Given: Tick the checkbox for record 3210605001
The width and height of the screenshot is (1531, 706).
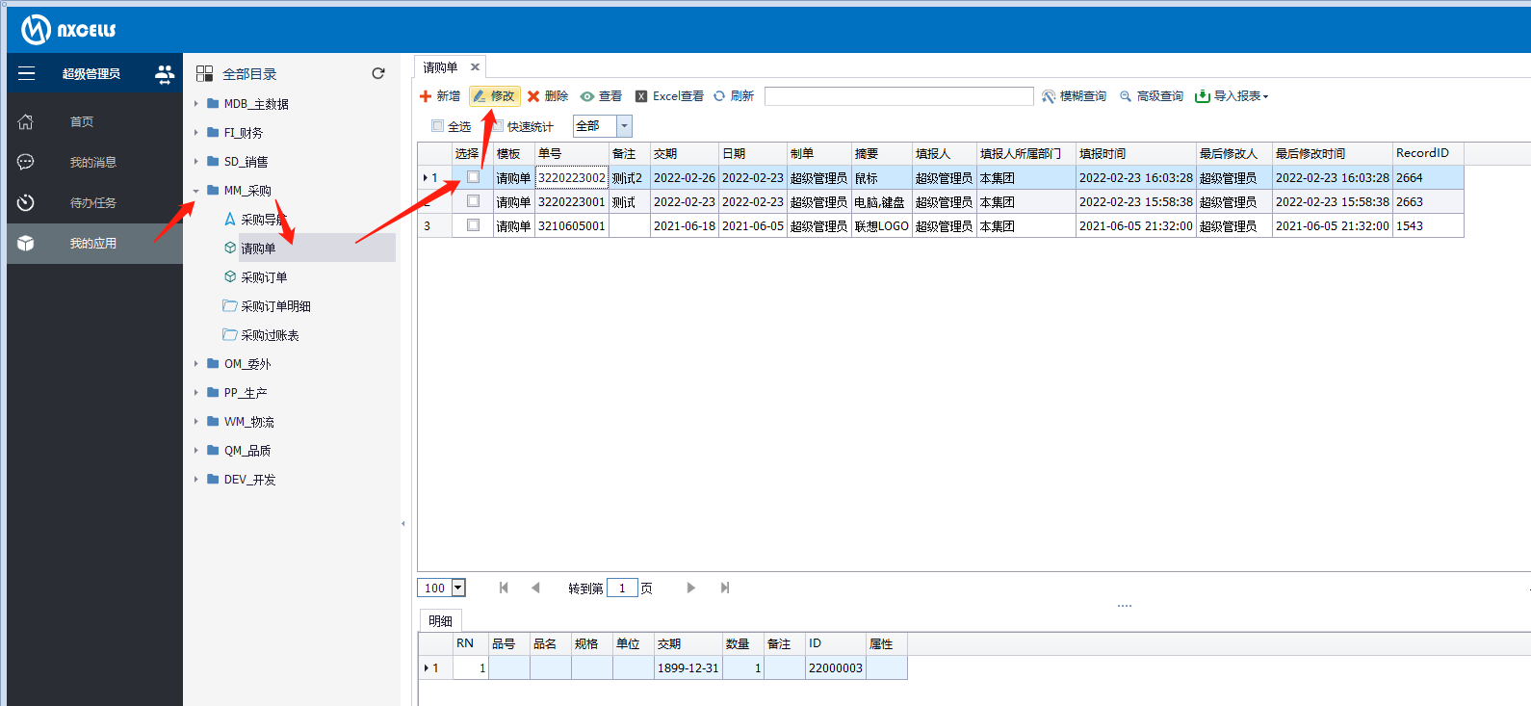Looking at the screenshot, I should pos(473,225).
